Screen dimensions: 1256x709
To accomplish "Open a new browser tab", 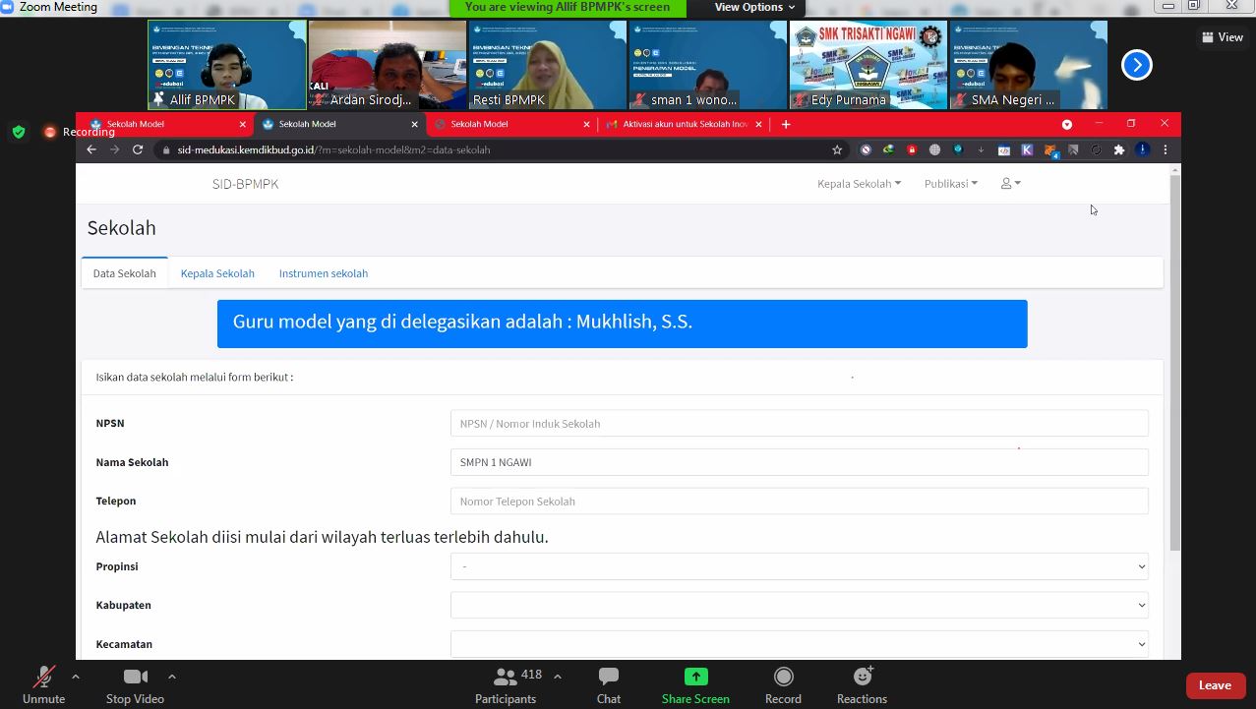I will point(785,124).
